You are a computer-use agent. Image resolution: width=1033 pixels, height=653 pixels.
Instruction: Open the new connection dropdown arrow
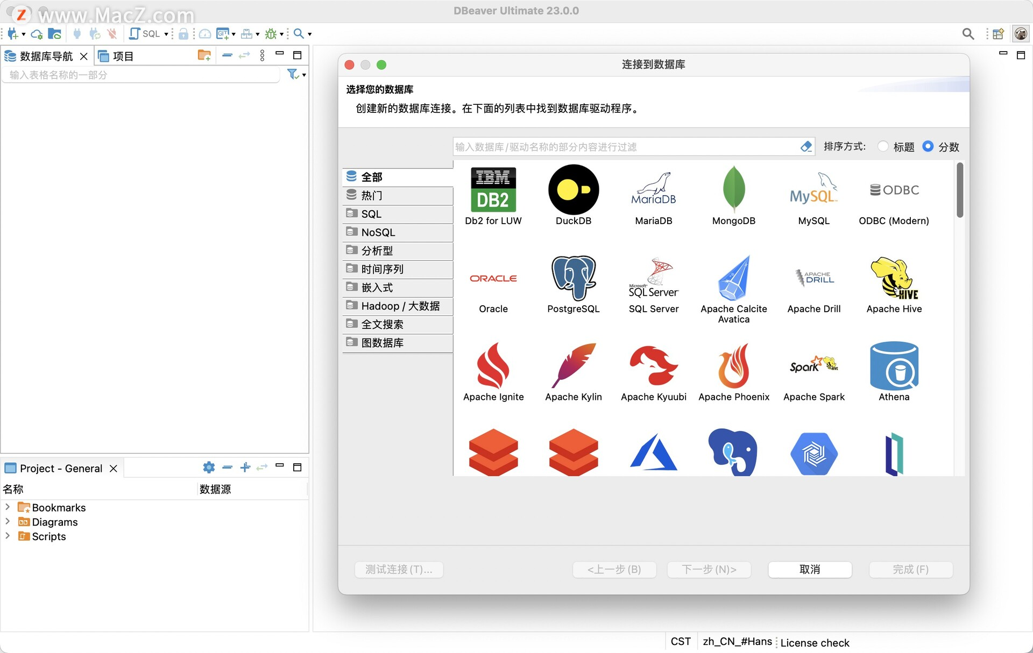(x=24, y=34)
